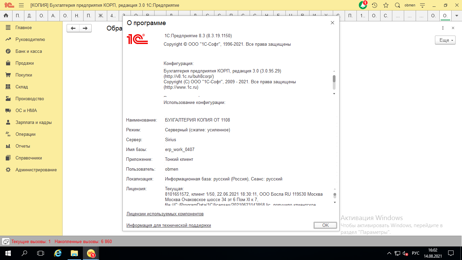Click database name erp_work_0407
Image resolution: width=462 pixels, height=260 pixels.
[x=180, y=149]
